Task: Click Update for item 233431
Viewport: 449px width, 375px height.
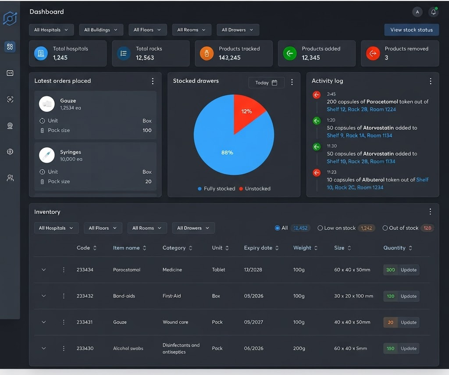Action: point(409,322)
